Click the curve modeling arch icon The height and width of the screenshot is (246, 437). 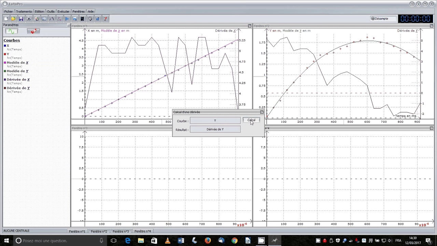(52, 19)
